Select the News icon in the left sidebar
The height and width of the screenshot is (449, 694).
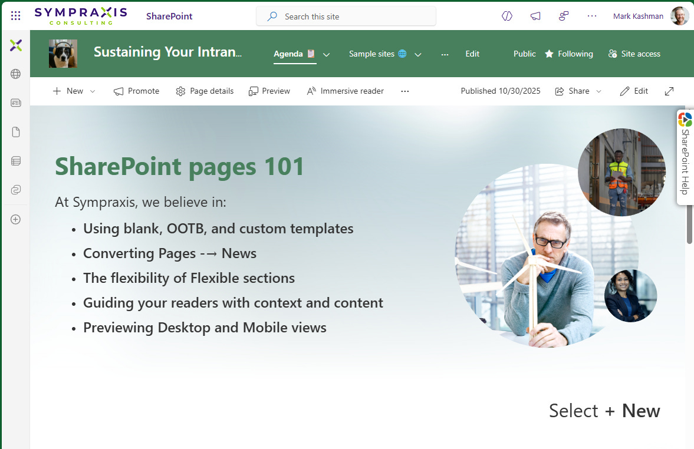[x=16, y=103]
